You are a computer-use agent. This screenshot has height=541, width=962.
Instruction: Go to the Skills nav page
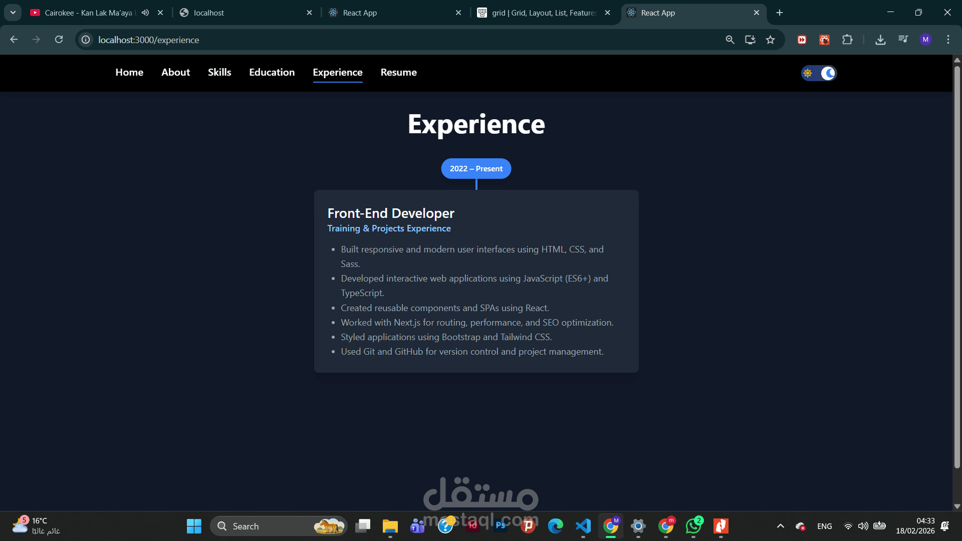pyautogui.click(x=219, y=72)
